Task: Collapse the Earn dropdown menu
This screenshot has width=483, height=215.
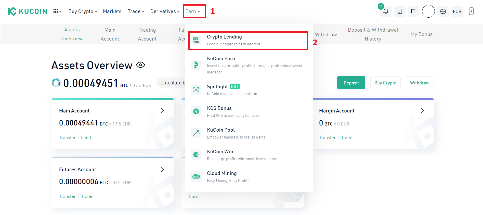Action: pyautogui.click(x=193, y=11)
